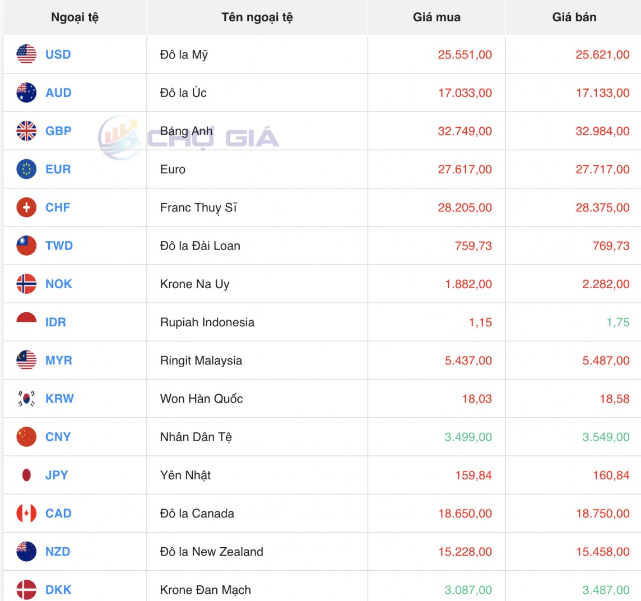641x601 pixels.
Task: Click the Canadian flag icon beside CAD
Action: (26, 513)
